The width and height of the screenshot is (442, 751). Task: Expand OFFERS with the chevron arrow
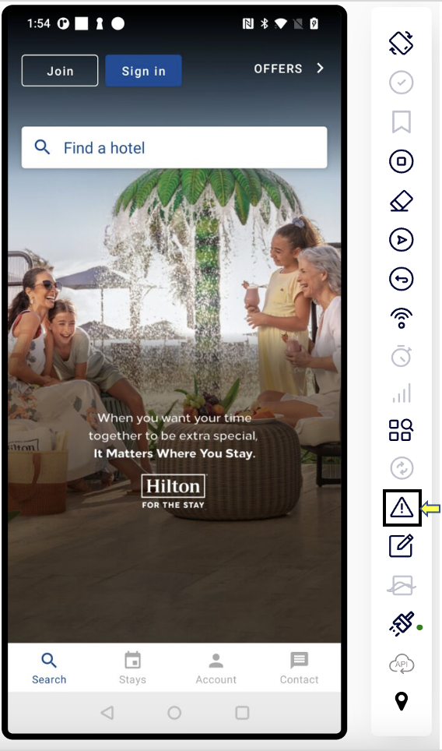point(289,69)
